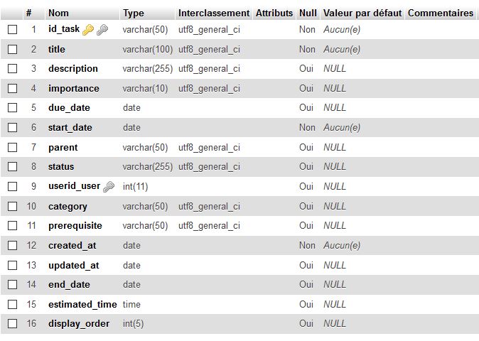Click the grey index key icon next to userid_user
This screenshot has width=479, height=341.
[109, 187]
